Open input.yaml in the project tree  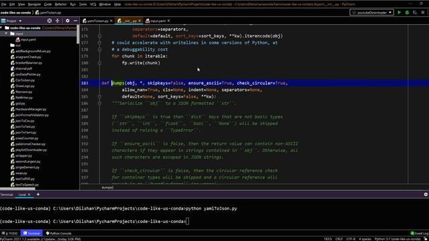[28, 39]
